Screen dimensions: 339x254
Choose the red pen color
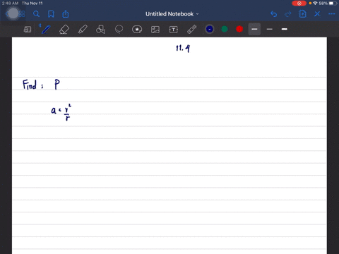point(239,29)
